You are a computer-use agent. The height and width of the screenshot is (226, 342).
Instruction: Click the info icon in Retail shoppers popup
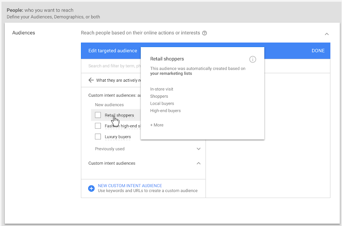[253, 59]
